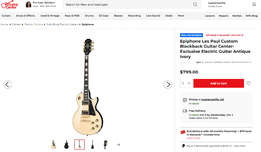The image size is (261, 152).
Task: Go to Solid Body Electric Guitars breadcrumb
Action: coord(62,24)
